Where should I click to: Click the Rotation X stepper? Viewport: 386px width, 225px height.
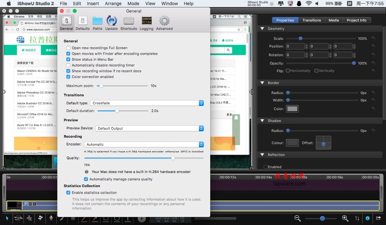coord(306,55)
